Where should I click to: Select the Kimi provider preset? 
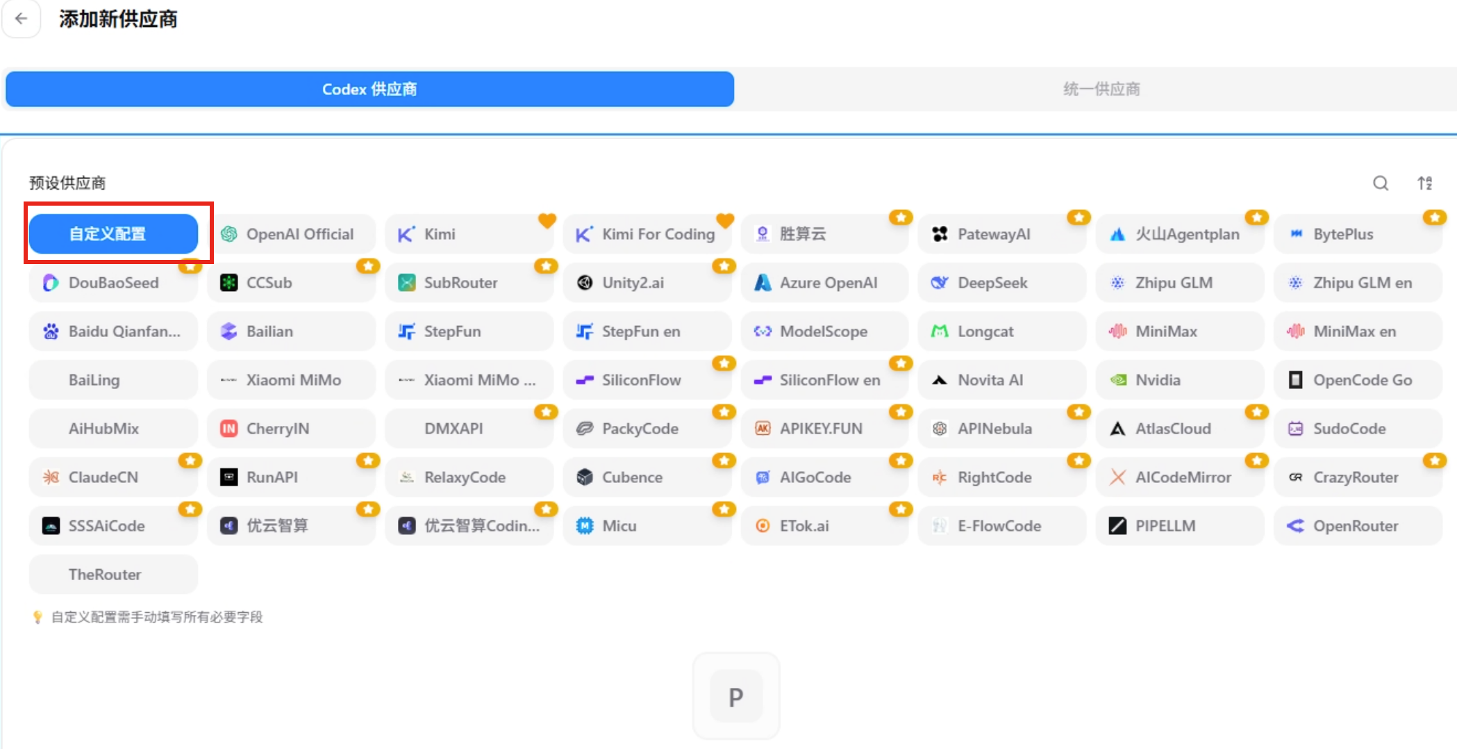[x=469, y=234]
